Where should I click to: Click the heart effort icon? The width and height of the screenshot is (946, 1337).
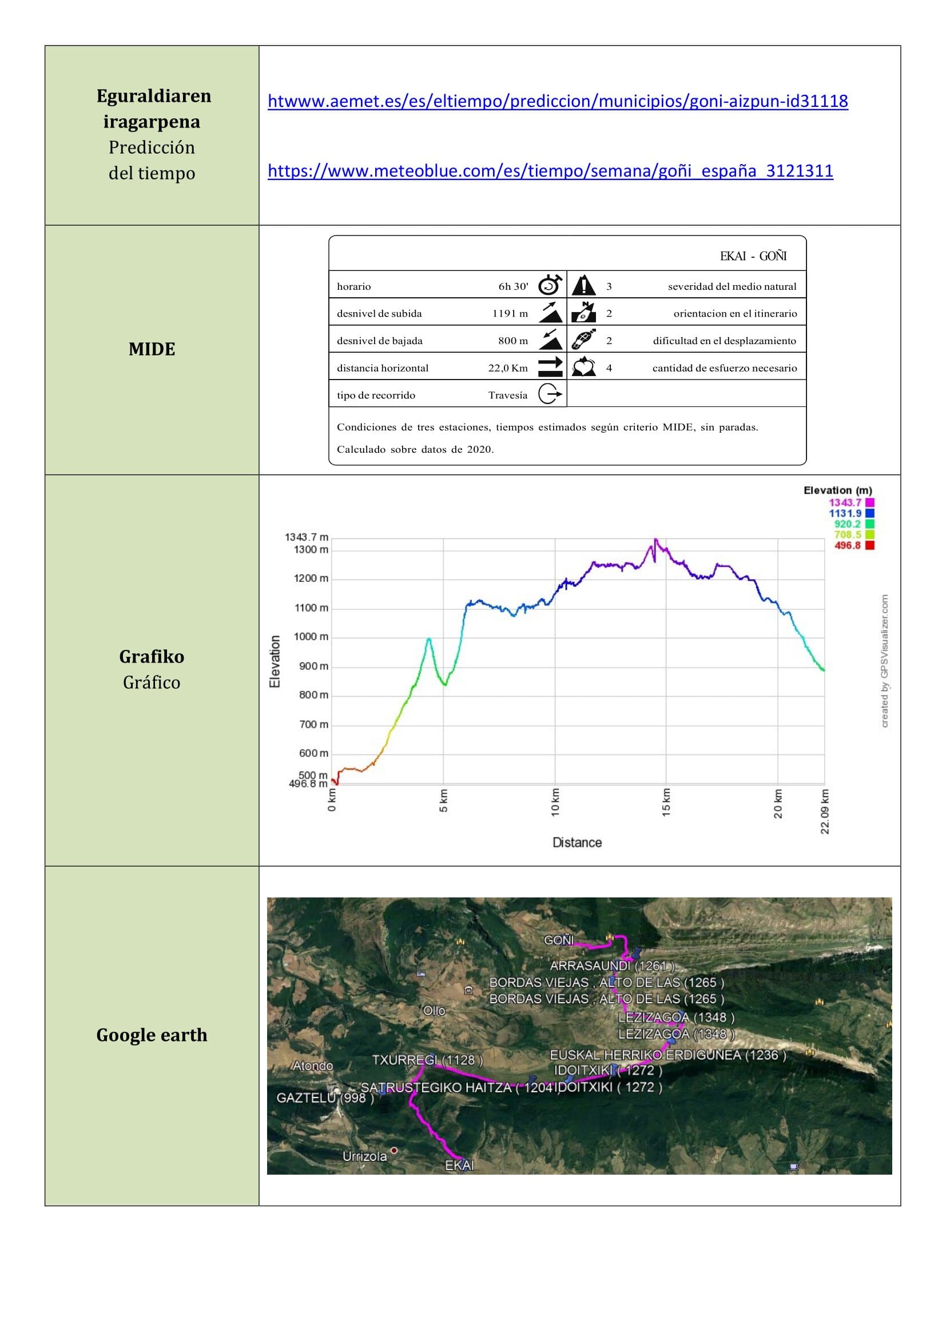[x=583, y=367]
